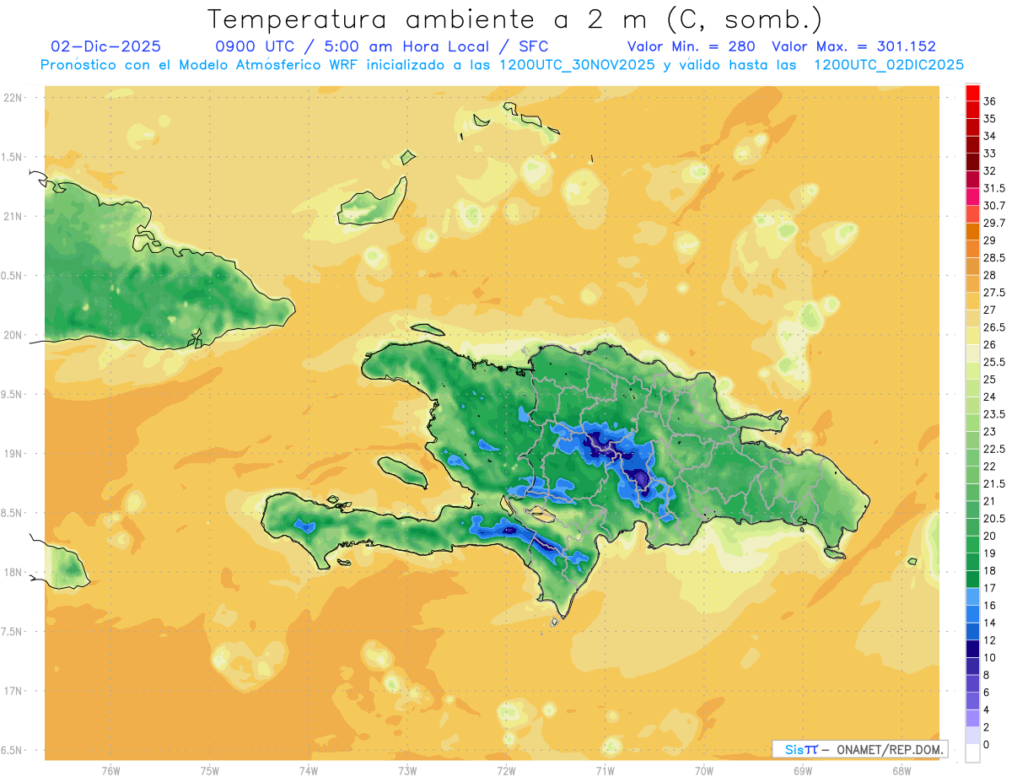Select the '22.5' color scale value

[994, 450]
